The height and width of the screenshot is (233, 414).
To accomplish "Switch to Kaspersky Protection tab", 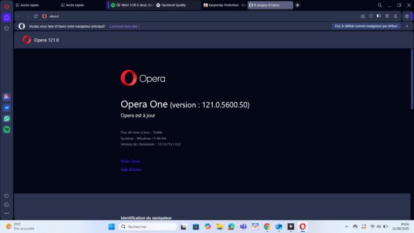I will click(224, 5).
